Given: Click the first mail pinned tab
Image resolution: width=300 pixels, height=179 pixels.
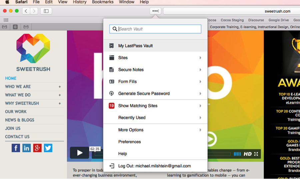Looking at the screenshot, I should point(5,27).
